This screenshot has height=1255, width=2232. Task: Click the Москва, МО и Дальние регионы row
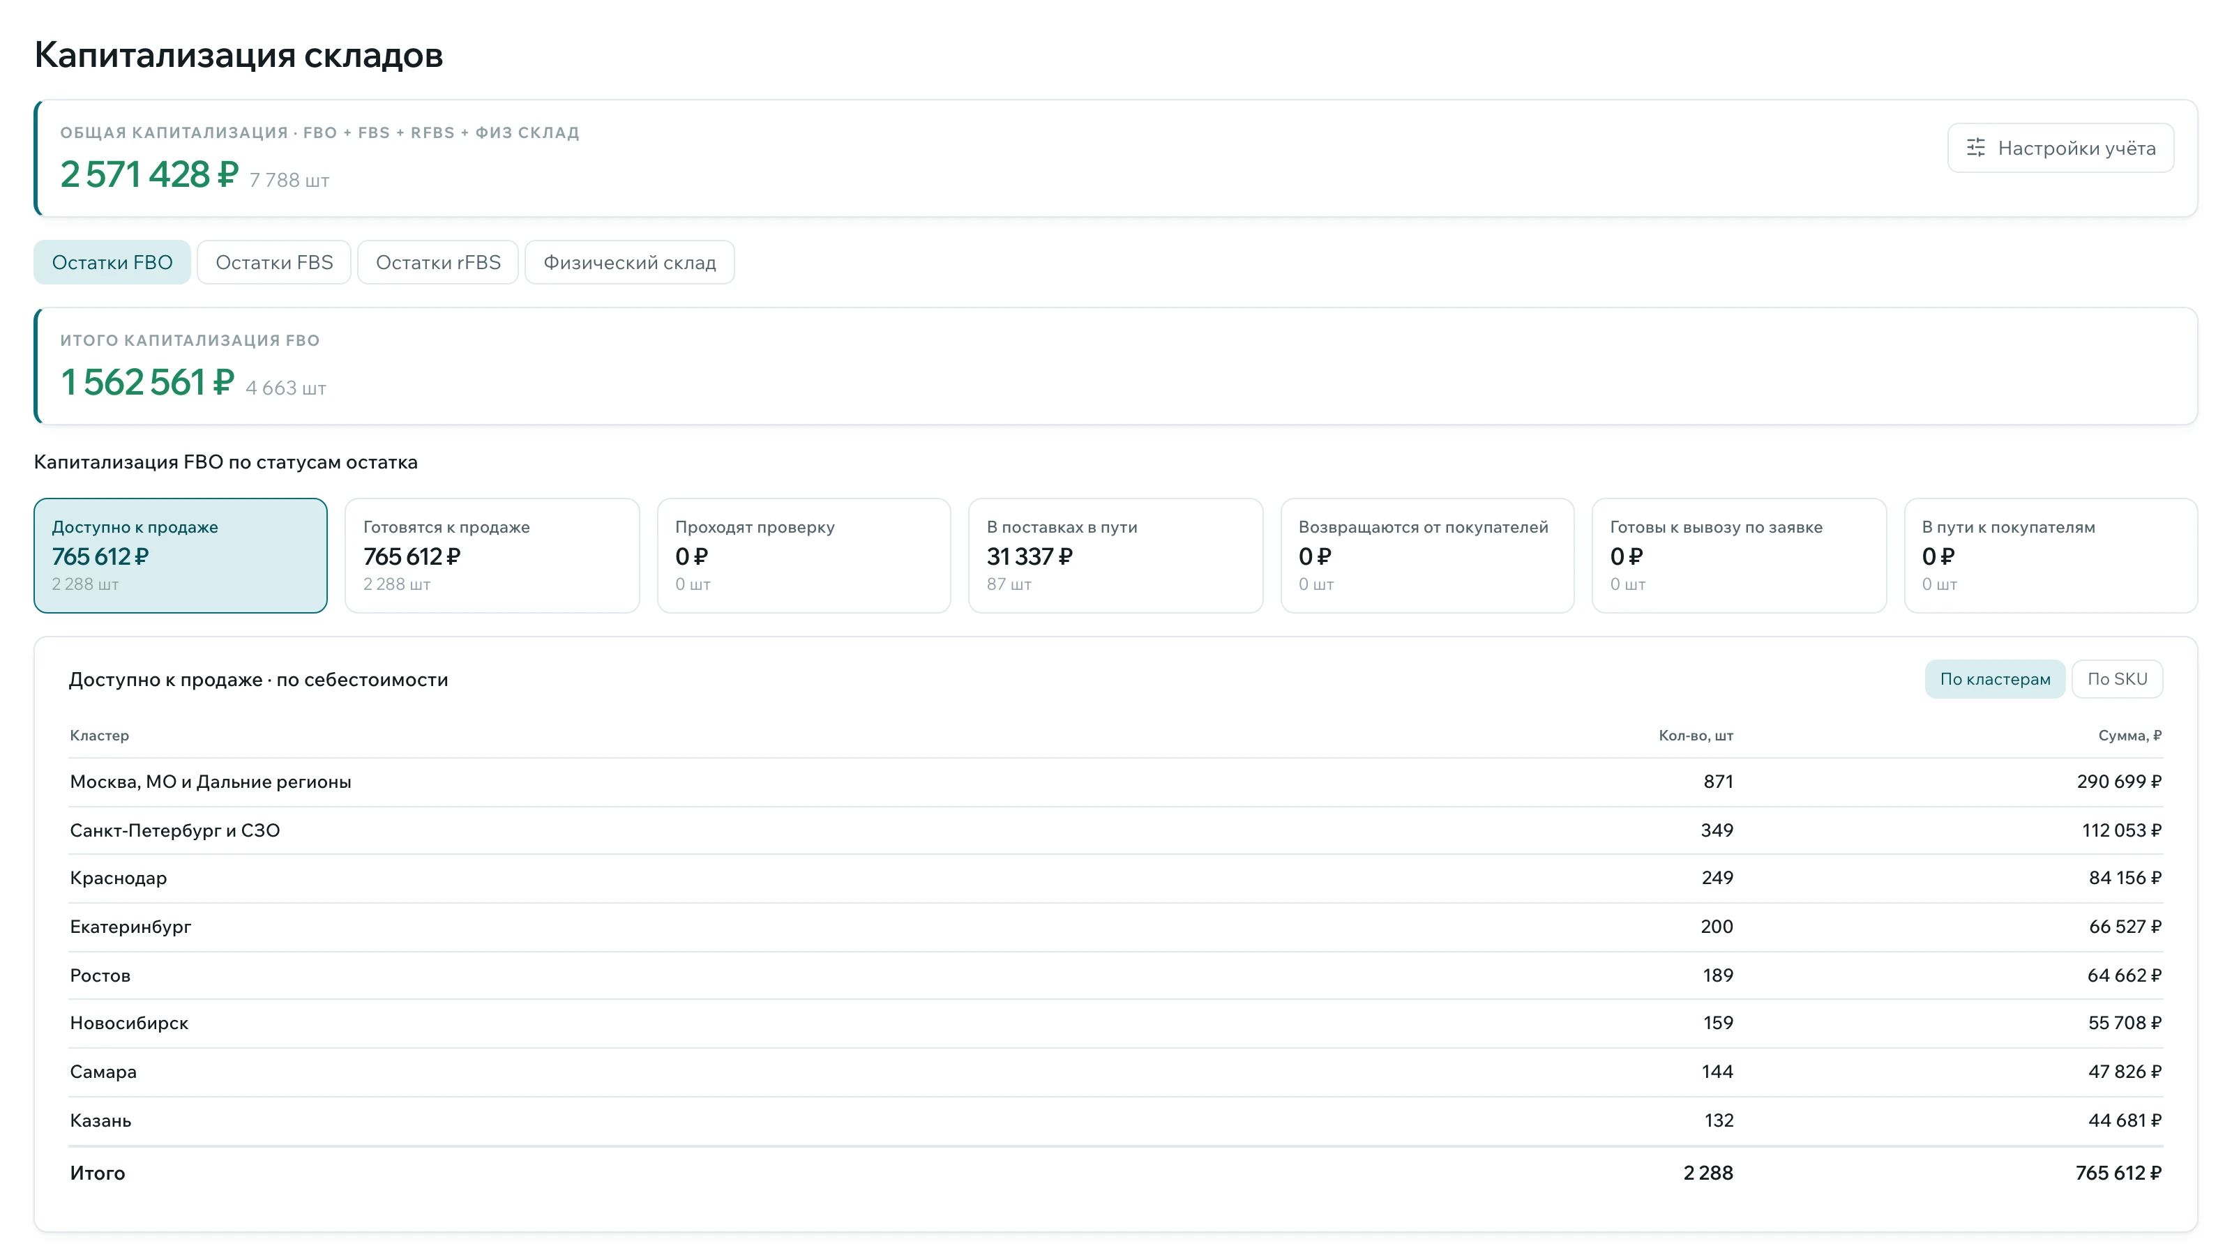tap(1115, 782)
